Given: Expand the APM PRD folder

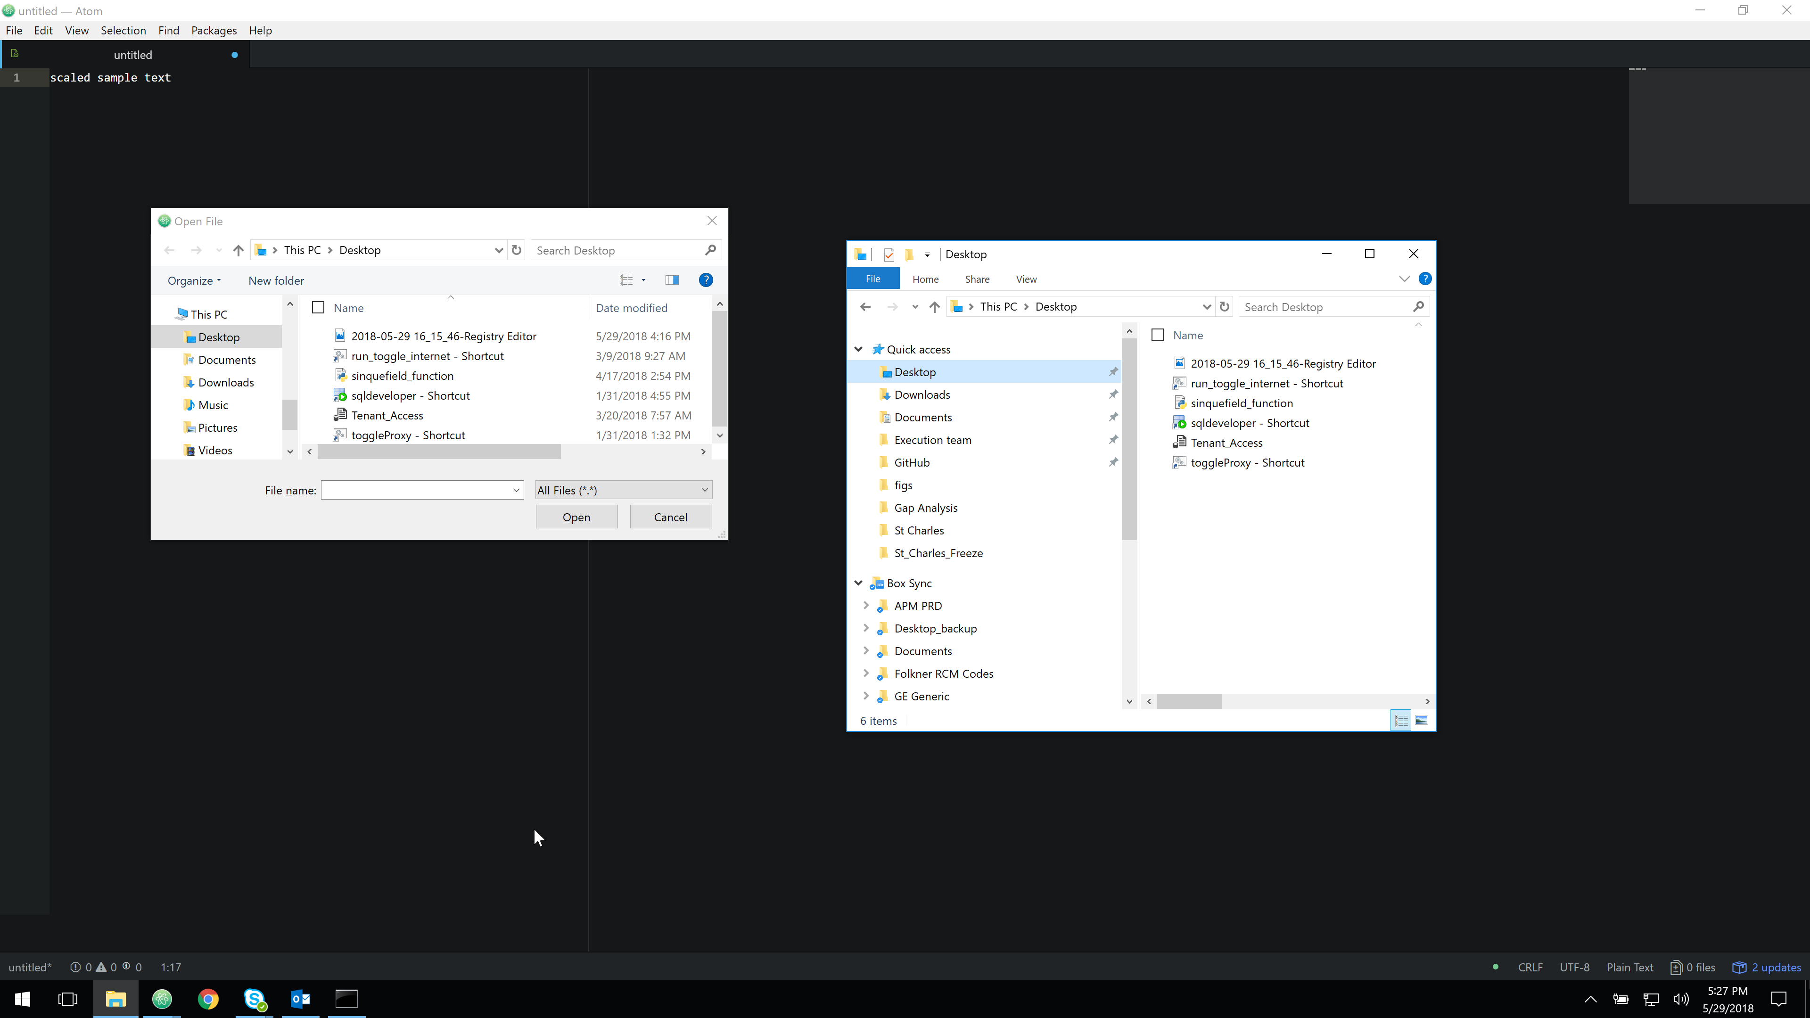Looking at the screenshot, I should click(x=866, y=606).
